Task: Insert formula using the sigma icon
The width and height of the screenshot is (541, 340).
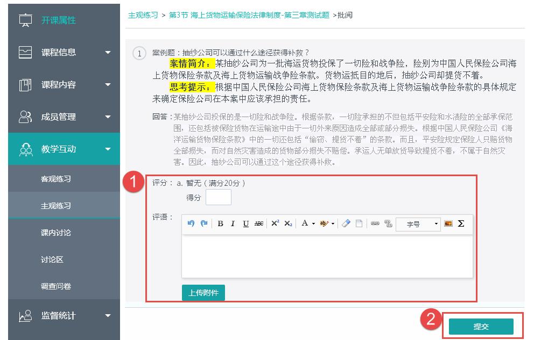Action: pyautogui.click(x=461, y=223)
